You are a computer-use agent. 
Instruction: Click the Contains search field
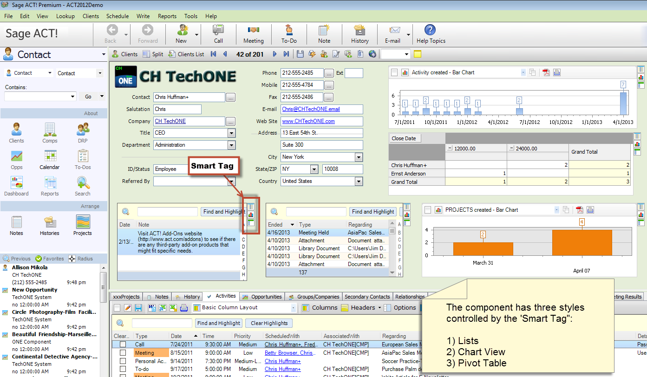pyautogui.click(x=40, y=97)
